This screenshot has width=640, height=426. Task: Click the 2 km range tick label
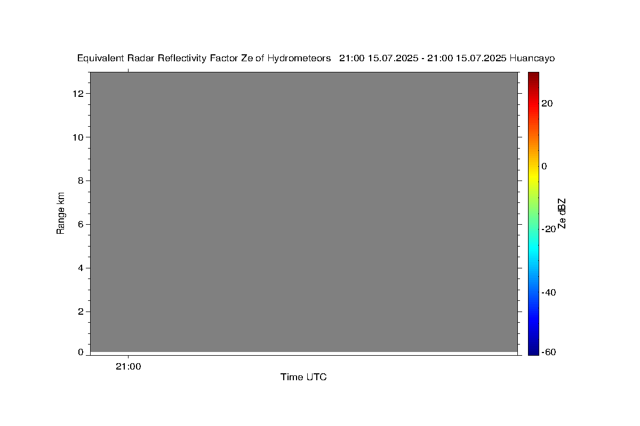(81, 312)
